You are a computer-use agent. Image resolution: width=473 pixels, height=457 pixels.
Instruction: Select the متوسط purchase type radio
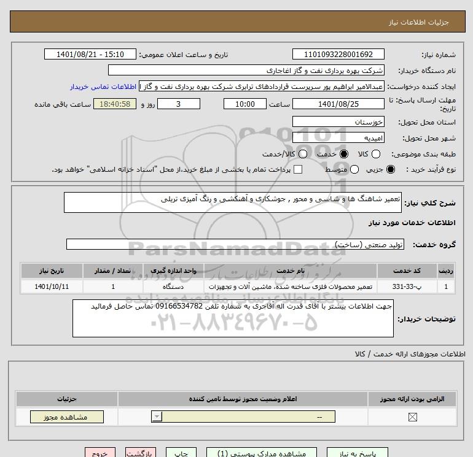(x=354, y=169)
